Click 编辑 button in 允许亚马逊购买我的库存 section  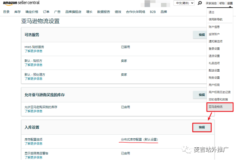(x=200, y=95)
